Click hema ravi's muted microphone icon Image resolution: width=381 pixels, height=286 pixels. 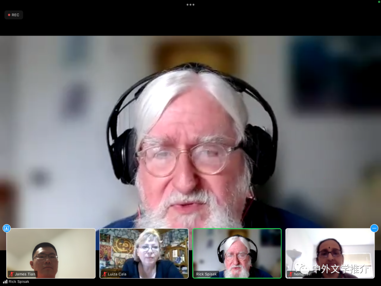(290, 274)
